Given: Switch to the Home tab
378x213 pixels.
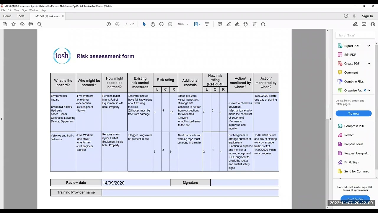Looking at the screenshot, I should (x=7, y=16).
